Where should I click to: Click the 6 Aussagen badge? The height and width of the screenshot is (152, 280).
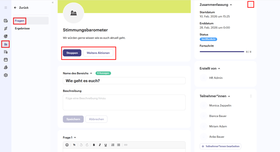pos(103,73)
